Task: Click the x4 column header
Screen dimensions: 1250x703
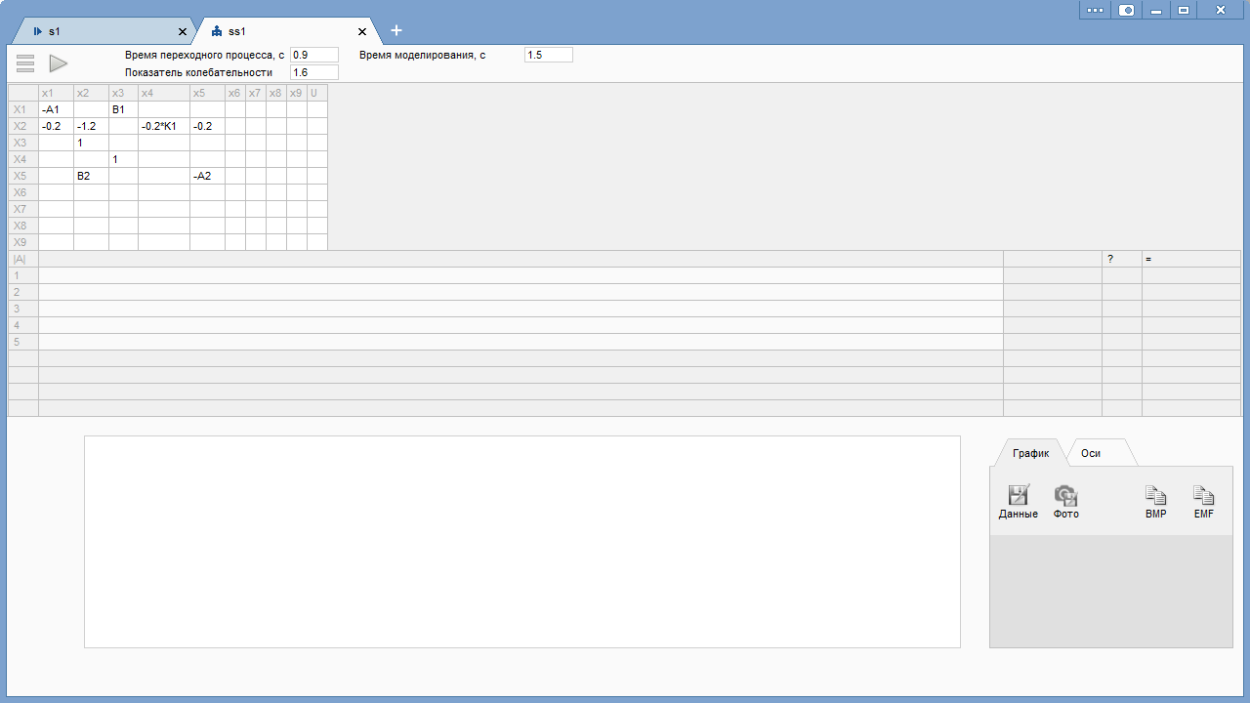Action: [x=164, y=93]
